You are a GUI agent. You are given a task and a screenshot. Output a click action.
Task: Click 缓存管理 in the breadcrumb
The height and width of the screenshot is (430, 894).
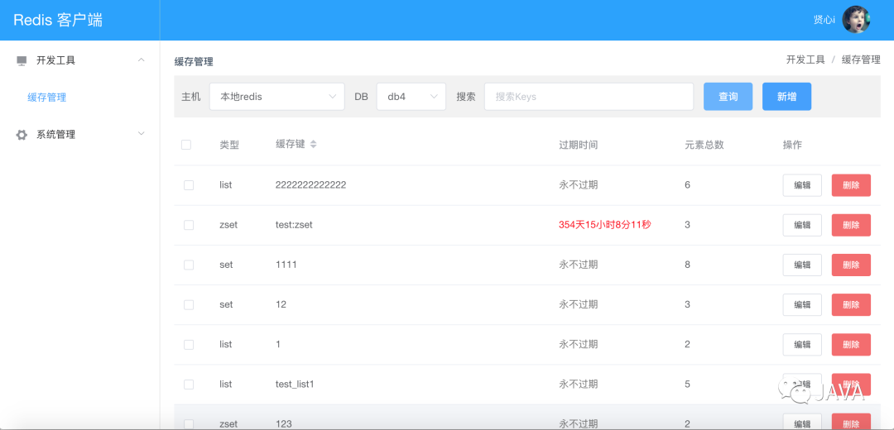coord(861,60)
